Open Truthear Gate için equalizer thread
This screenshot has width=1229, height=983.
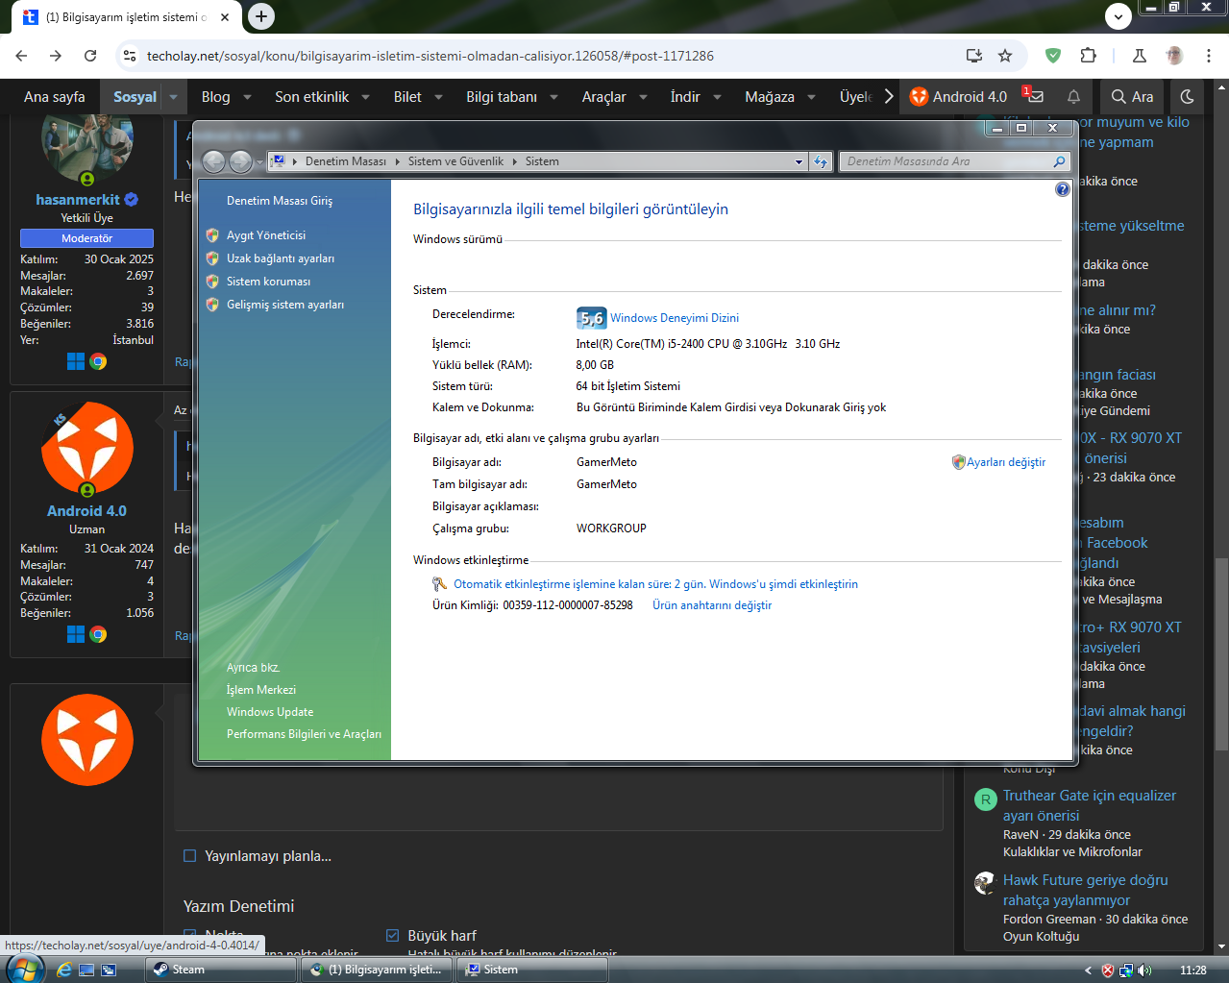point(1089,805)
